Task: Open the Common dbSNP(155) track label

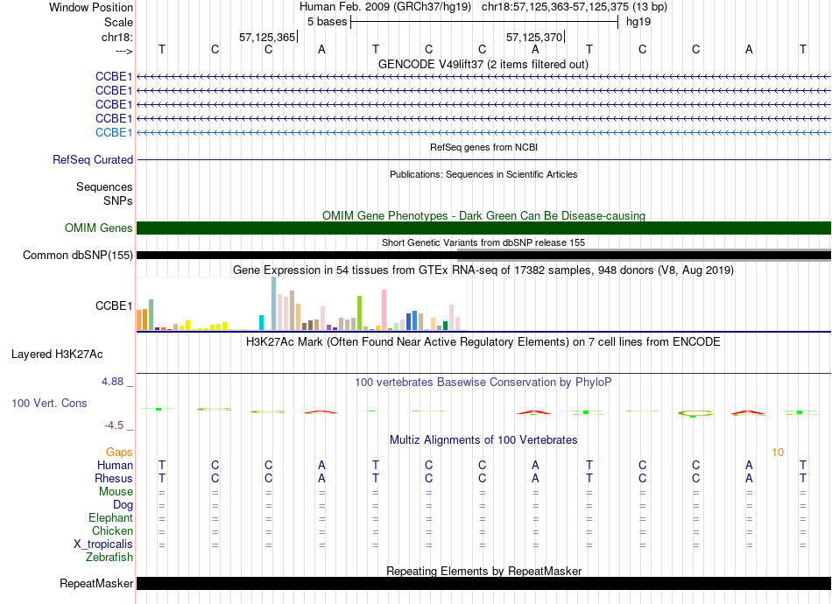Action: pos(77,255)
